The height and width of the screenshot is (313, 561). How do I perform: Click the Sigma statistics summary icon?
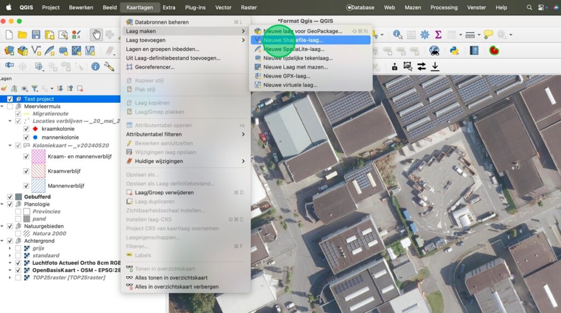pyautogui.click(x=438, y=34)
